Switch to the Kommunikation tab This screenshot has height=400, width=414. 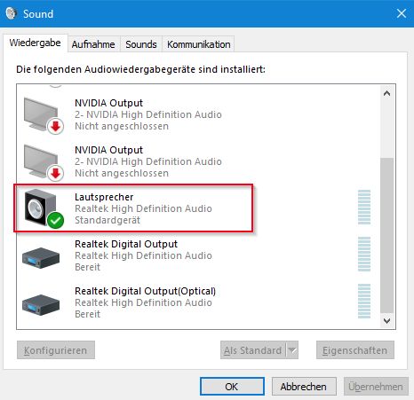198,44
